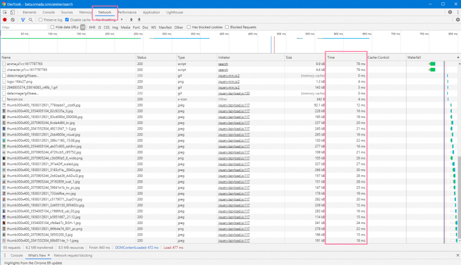Enable the Preserve log checkbox
461x265 pixels.
click(40, 20)
